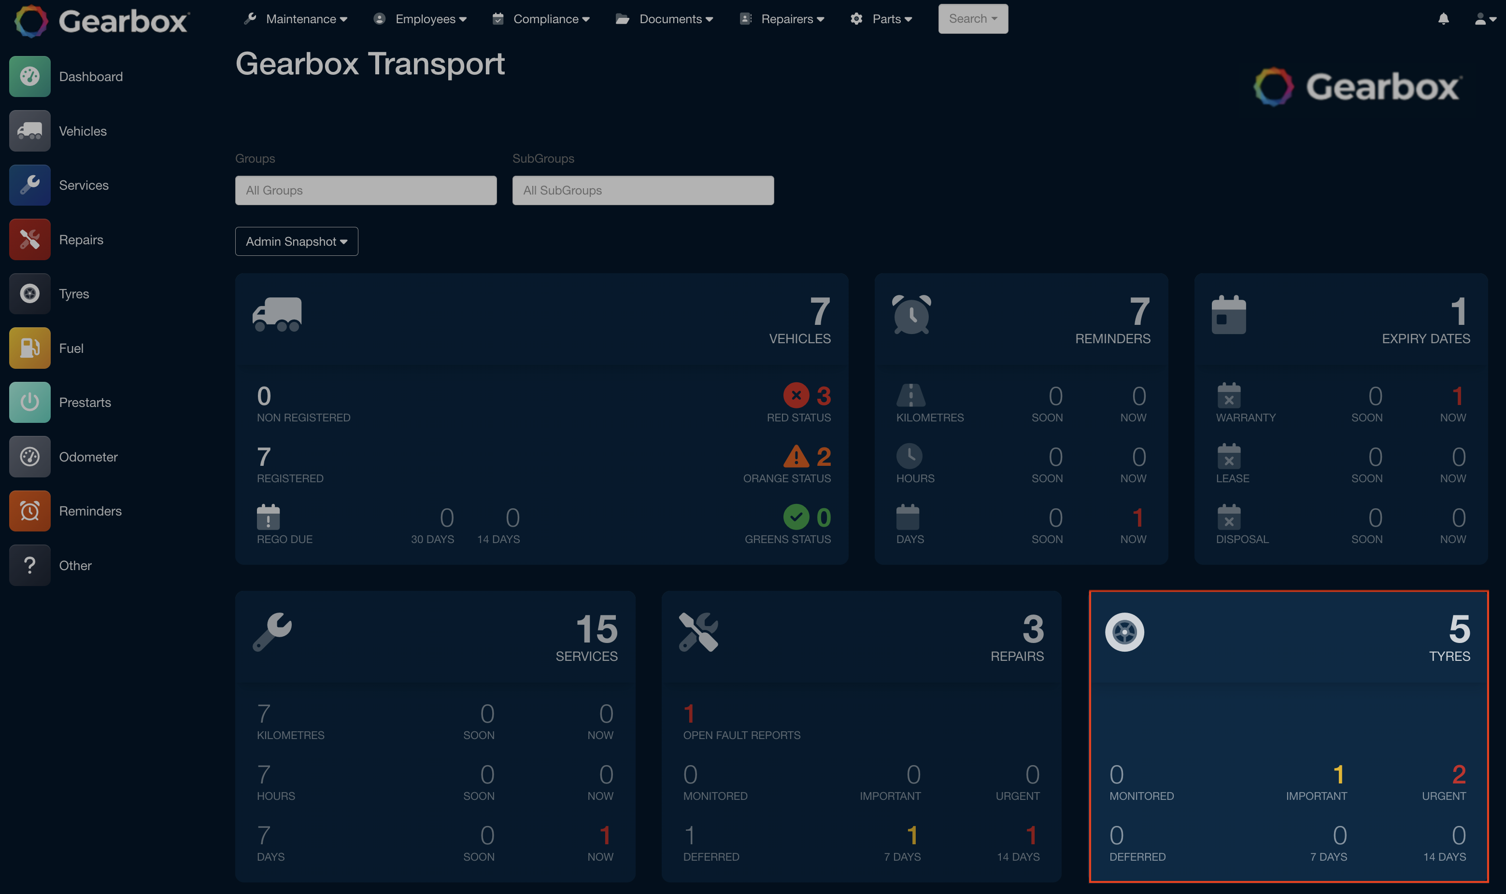1506x894 pixels.
Task: Click the 15 Services total
Action: (597, 629)
